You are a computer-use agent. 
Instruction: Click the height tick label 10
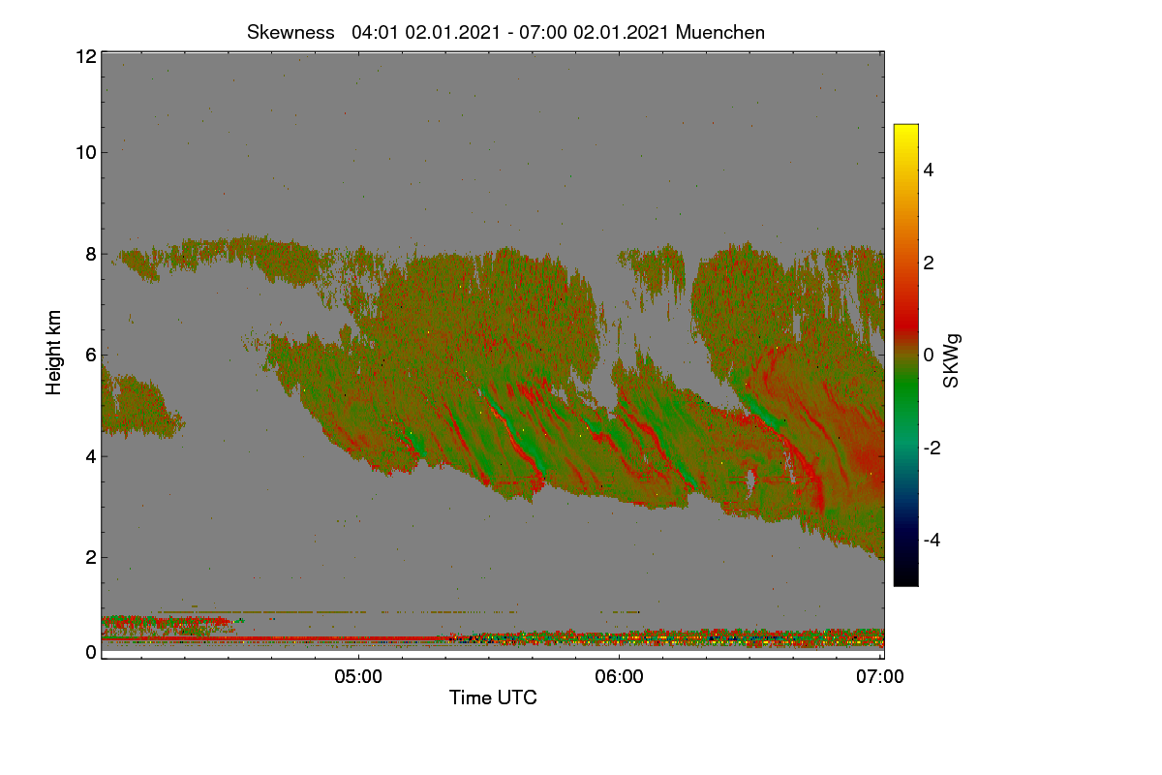[85, 151]
